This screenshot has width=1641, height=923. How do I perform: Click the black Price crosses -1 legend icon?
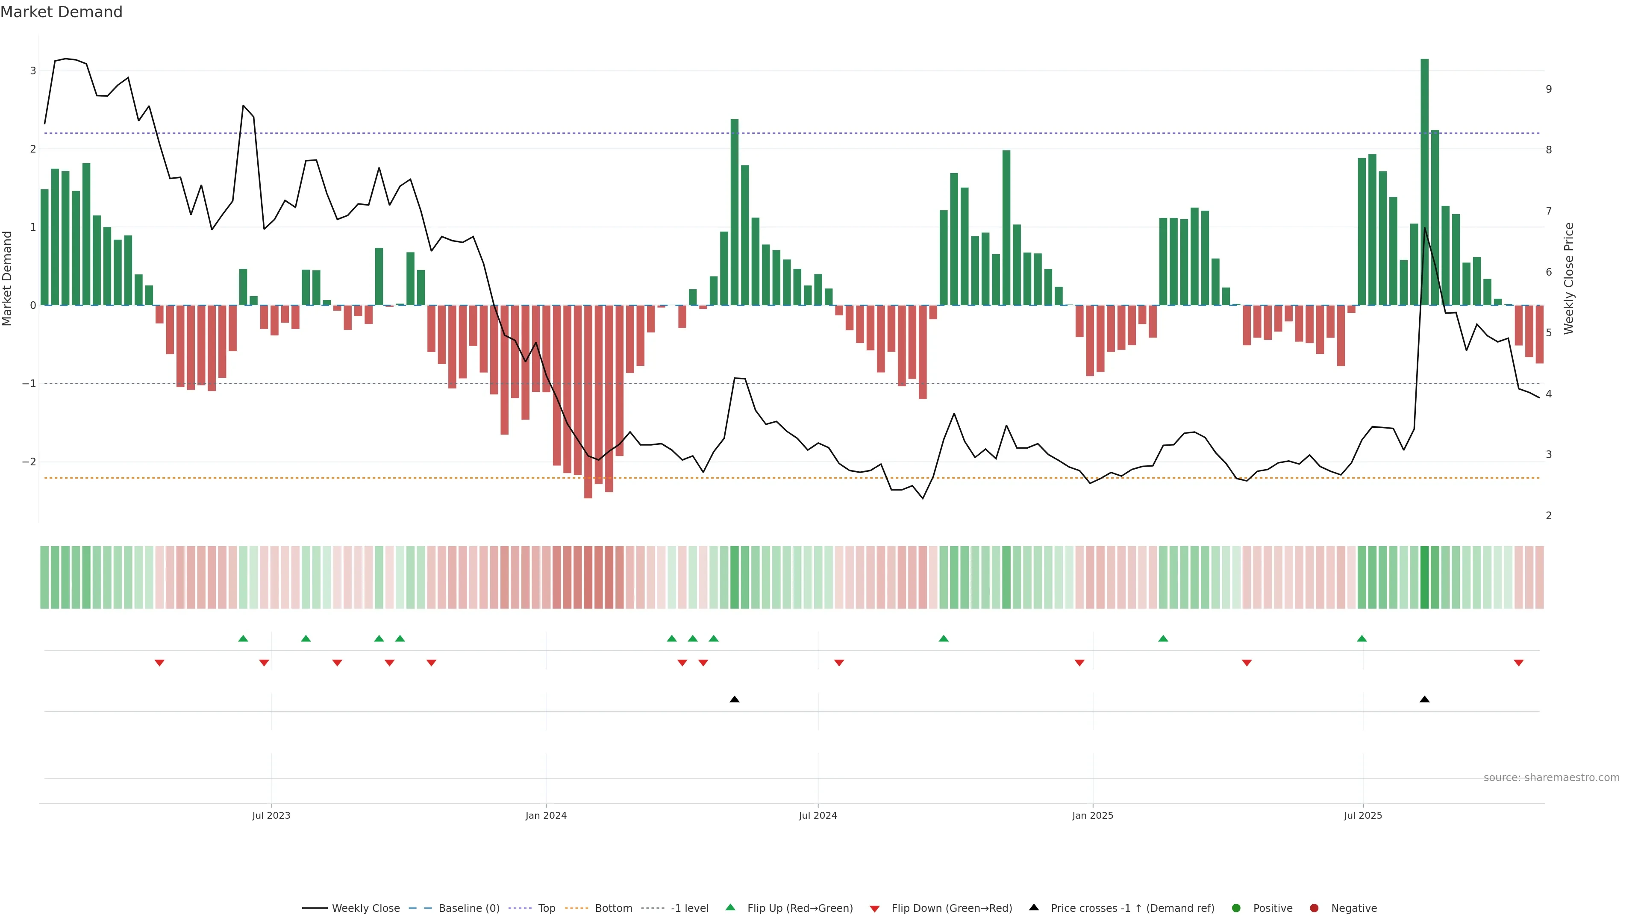click(x=1034, y=907)
